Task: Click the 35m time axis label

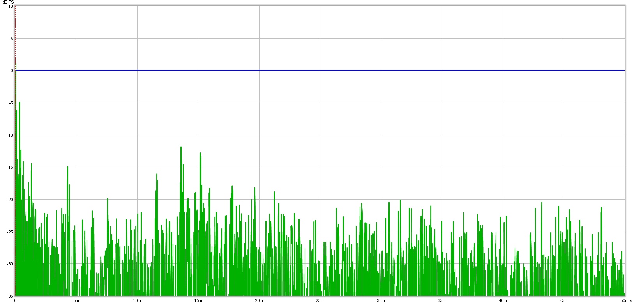Action: [x=441, y=300]
